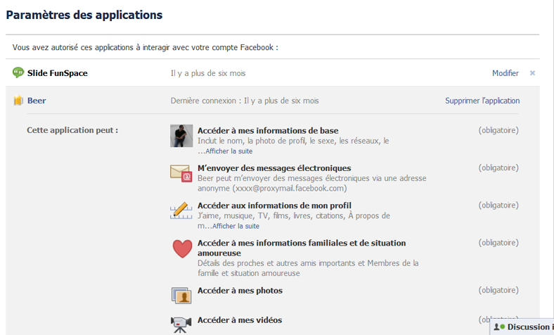The height and width of the screenshot is (335, 554).
Task: Click the envelope email messages icon
Action: coord(181,173)
